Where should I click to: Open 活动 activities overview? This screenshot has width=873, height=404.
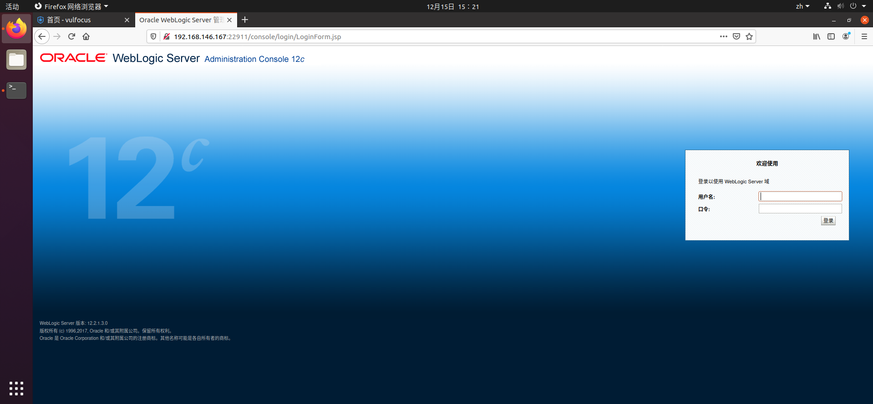pyautogui.click(x=12, y=6)
